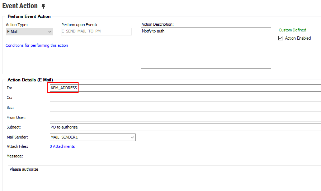Screen dimensions: 321x191
Task: Click the To: label
Action: (9, 88)
